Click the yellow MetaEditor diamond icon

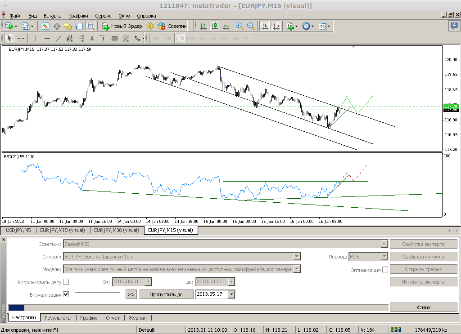click(150, 26)
